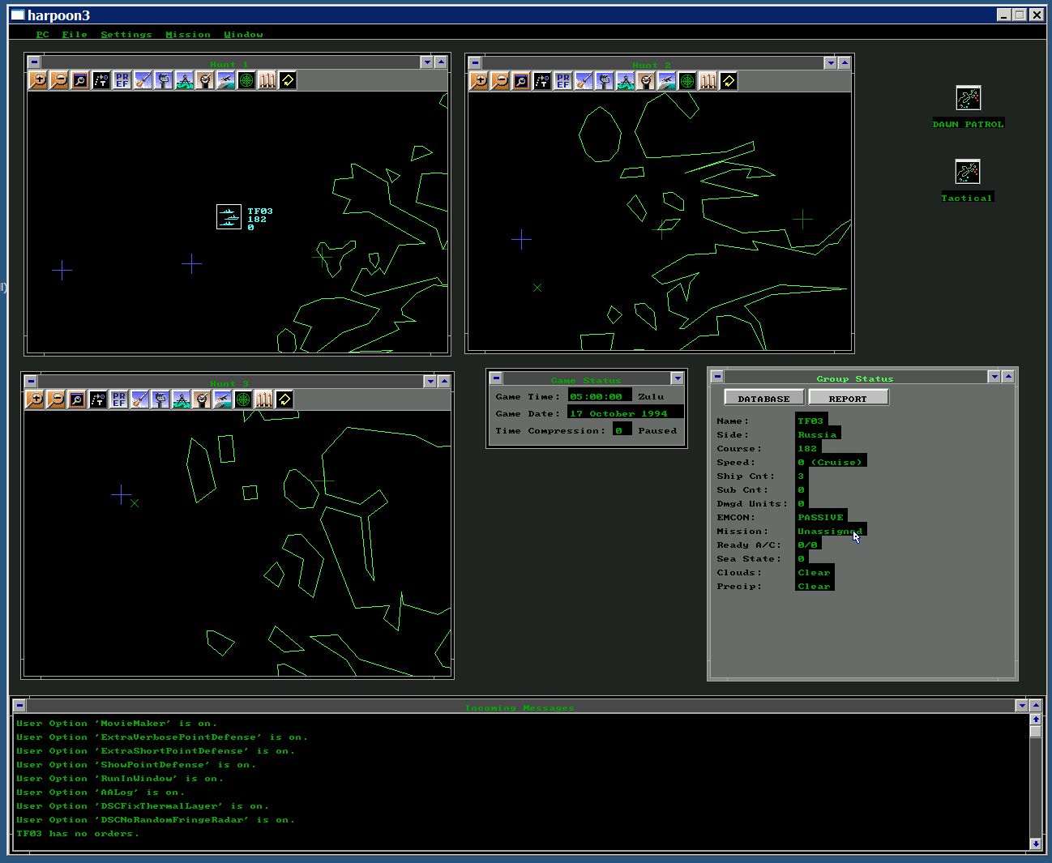
Task: Open PREF preferences in Hunt 2 toolbar
Action: [x=562, y=80]
